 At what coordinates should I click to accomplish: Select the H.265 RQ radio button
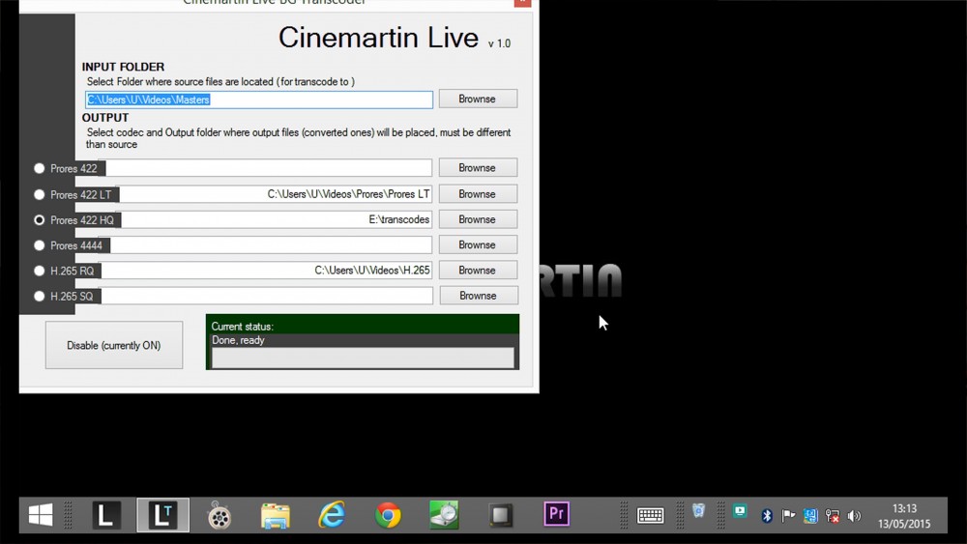click(x=40, y=271)
